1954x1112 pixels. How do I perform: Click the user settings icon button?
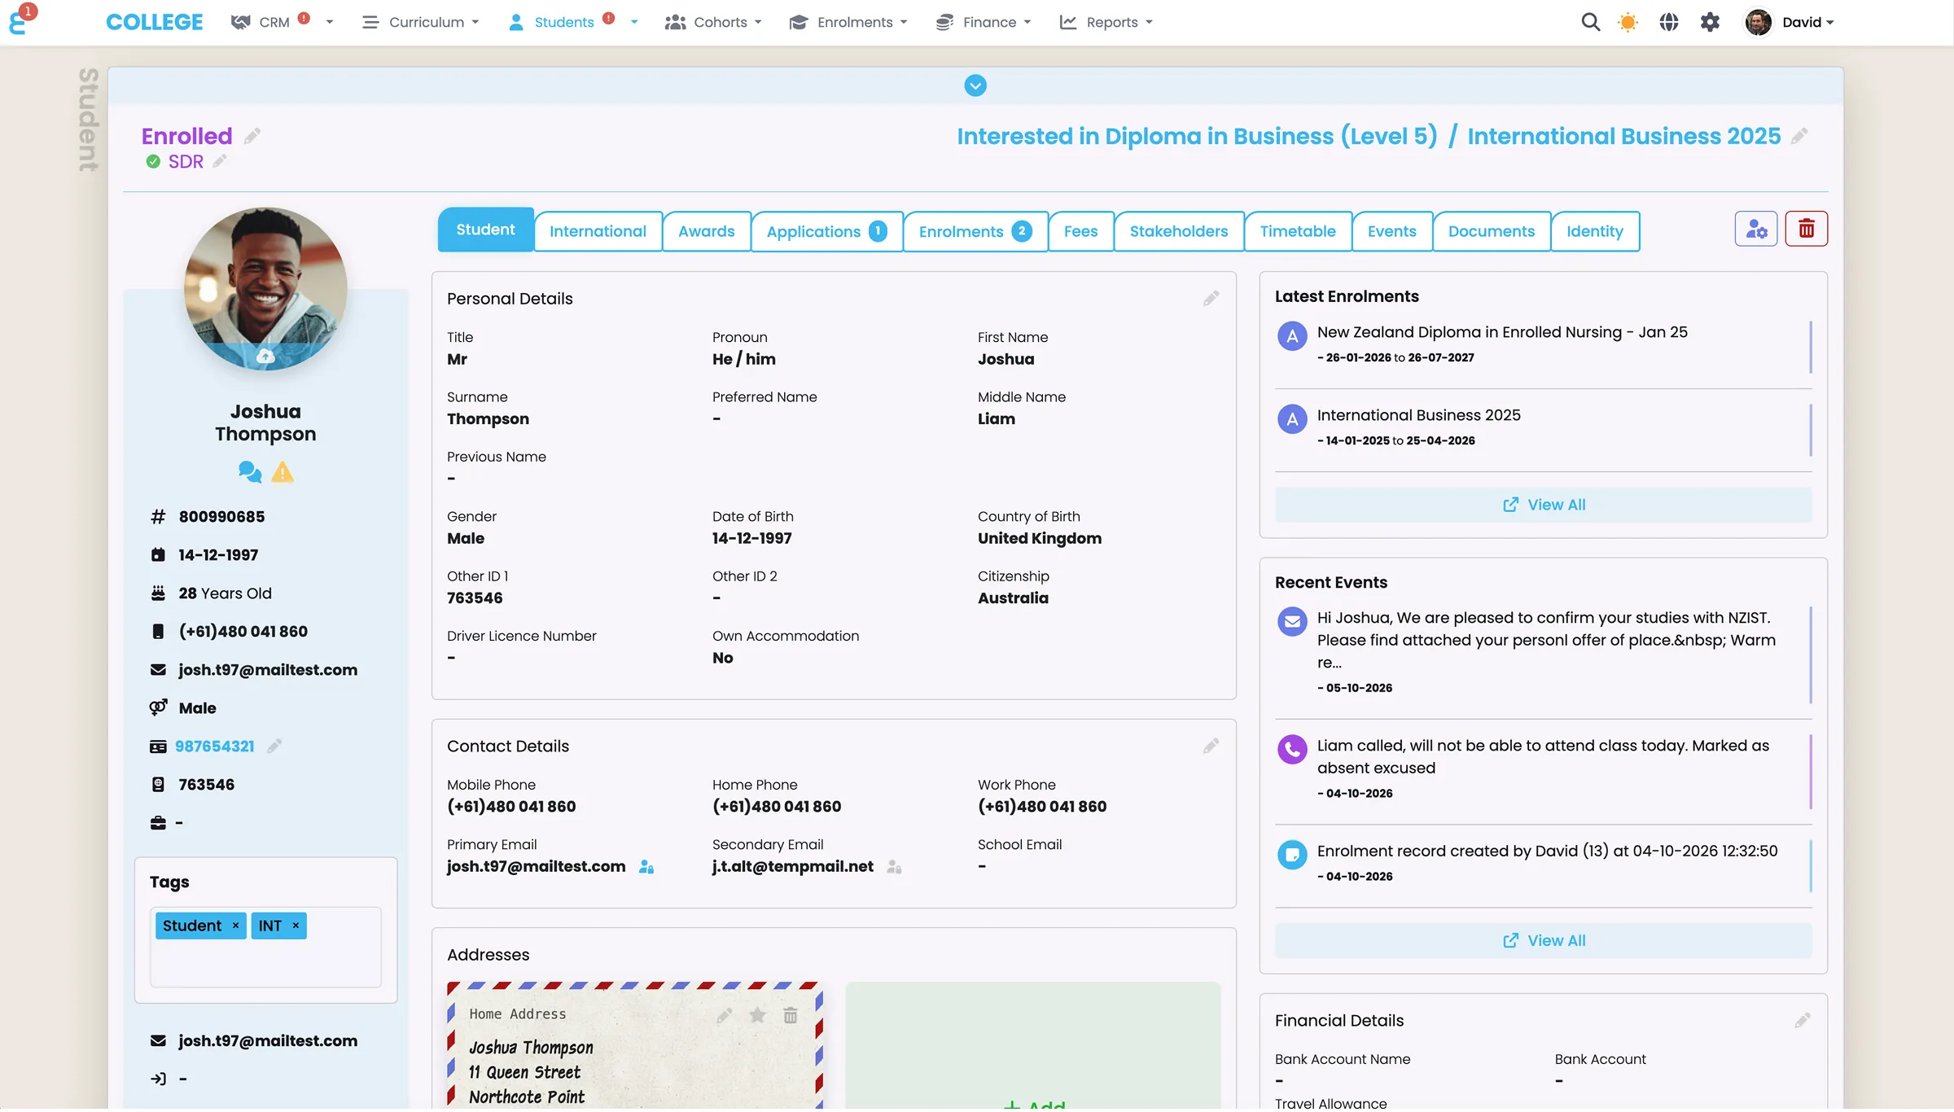coord(1756,229)
